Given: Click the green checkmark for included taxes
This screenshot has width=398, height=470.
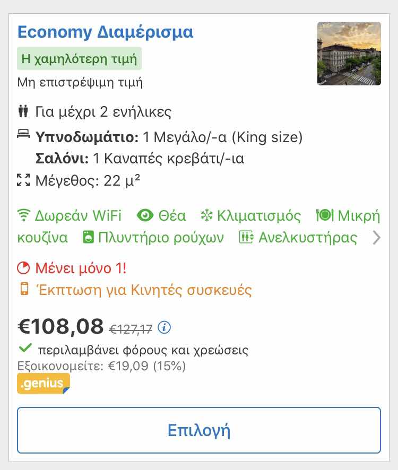Looking at the screenshot, I should point(25,348).
